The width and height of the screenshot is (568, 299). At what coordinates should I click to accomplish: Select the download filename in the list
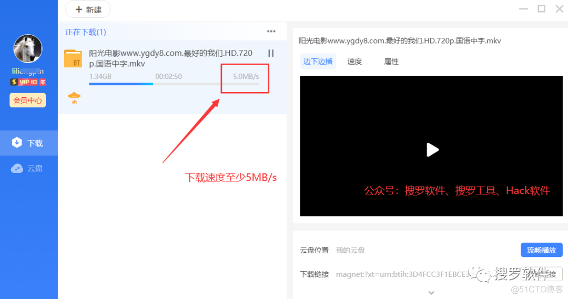coord(170,58)
